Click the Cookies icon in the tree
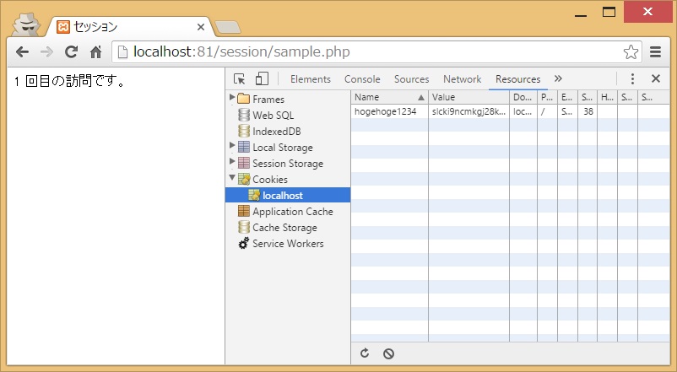The height and width of the screenshot is (372, 677). click(244, 179)
